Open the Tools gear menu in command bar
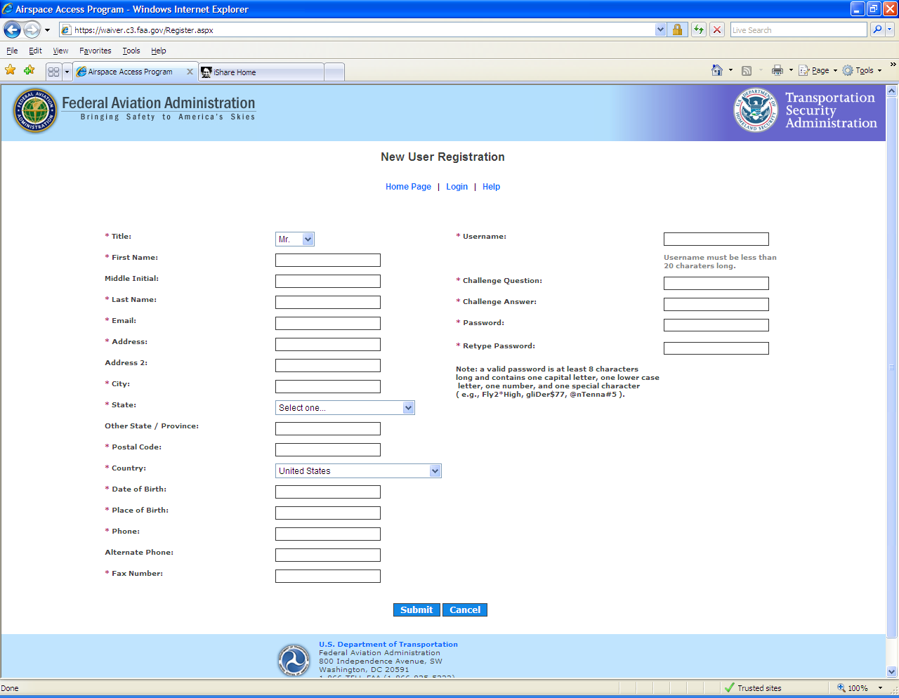The width and height of the screenshot is (899, 698). [x=862, y=70]
